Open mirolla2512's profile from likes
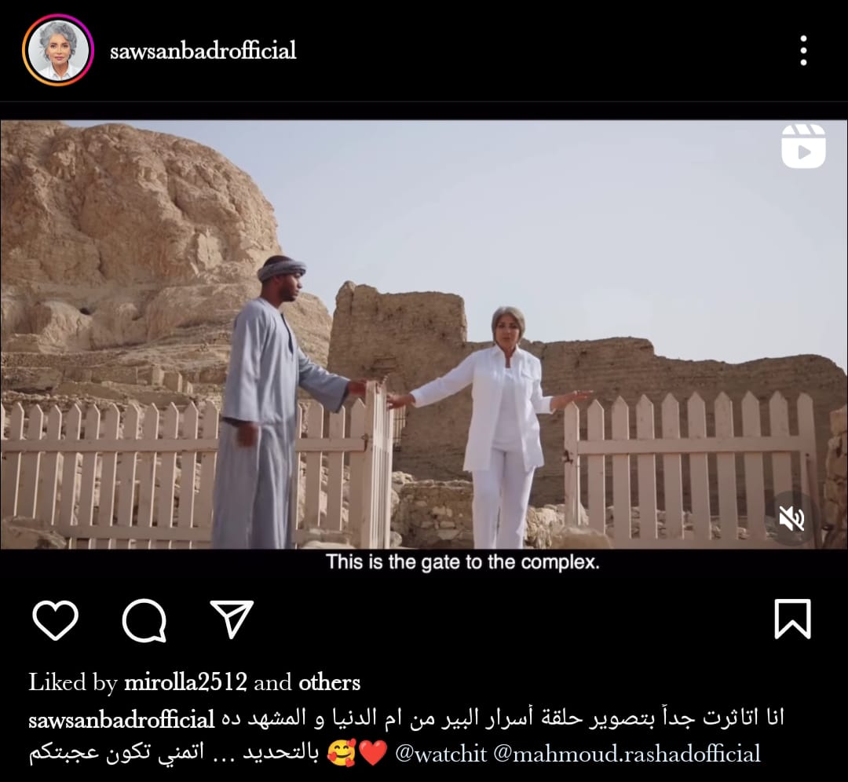Image resolution: width=848 pixels, height=782 pixels. 185,682
